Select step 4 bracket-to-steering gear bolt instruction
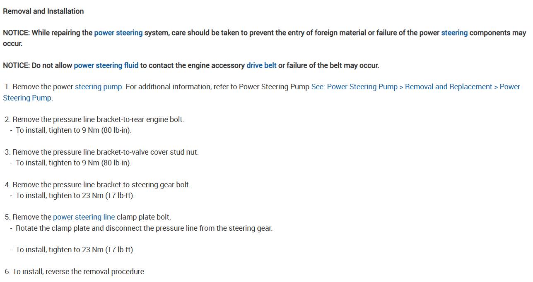 click(101, 185)
